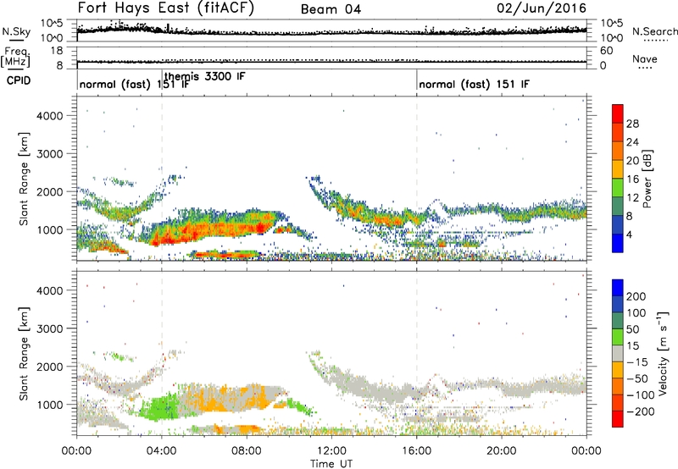The height and width of the screenshot is (469, 678).
Task: Click the "normal (fast) 151 IF" label after 16:00
Action: [x=474, y=84]
